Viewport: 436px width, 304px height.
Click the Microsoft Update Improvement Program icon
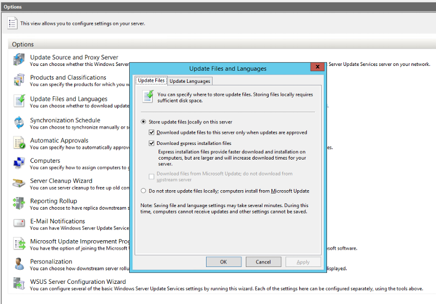coord(19,244)
